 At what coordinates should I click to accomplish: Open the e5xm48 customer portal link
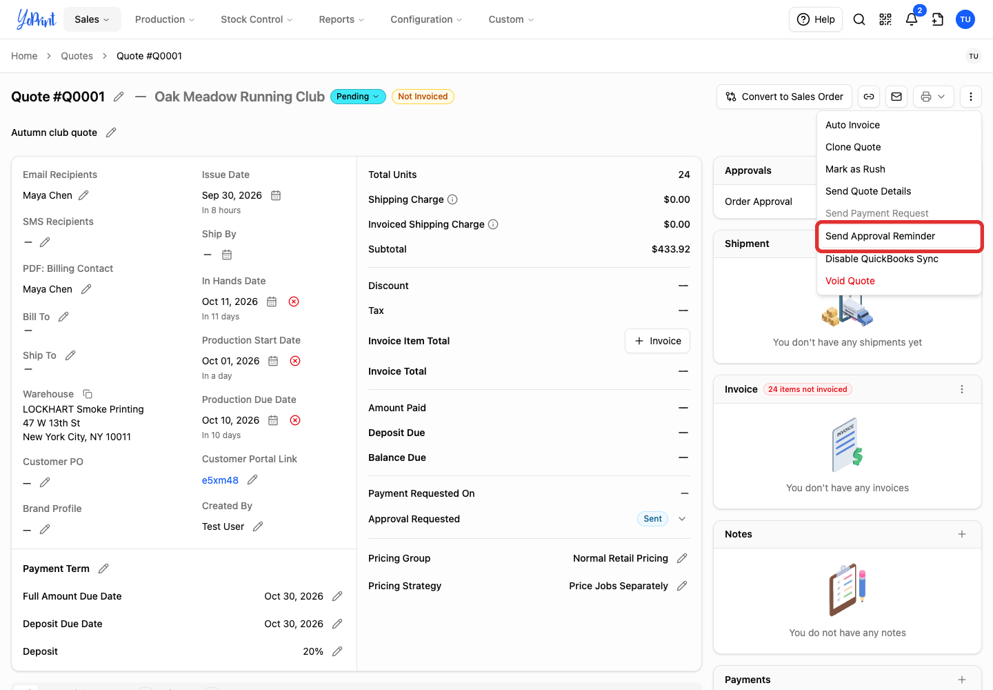coord(220,480)
